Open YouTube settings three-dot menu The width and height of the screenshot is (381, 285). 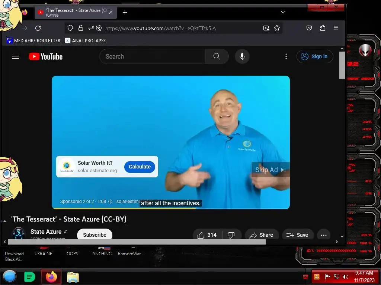[286, 56]
